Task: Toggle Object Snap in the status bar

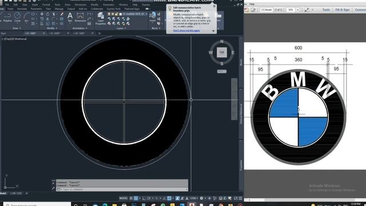Action: pos(169,199)
